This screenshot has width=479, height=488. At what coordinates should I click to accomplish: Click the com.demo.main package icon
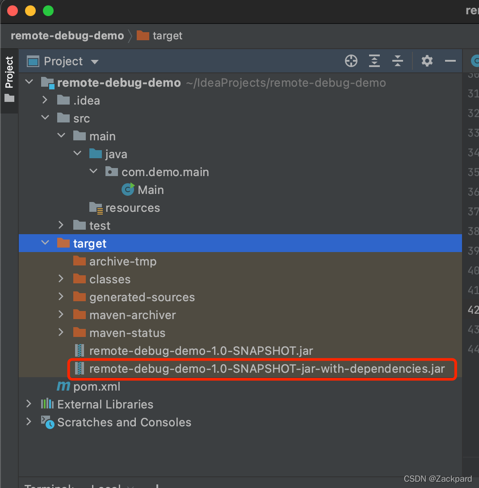click(x=112, y=172)
